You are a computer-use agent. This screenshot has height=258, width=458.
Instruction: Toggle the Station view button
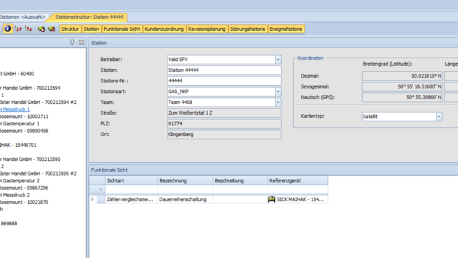click(91, 29)
